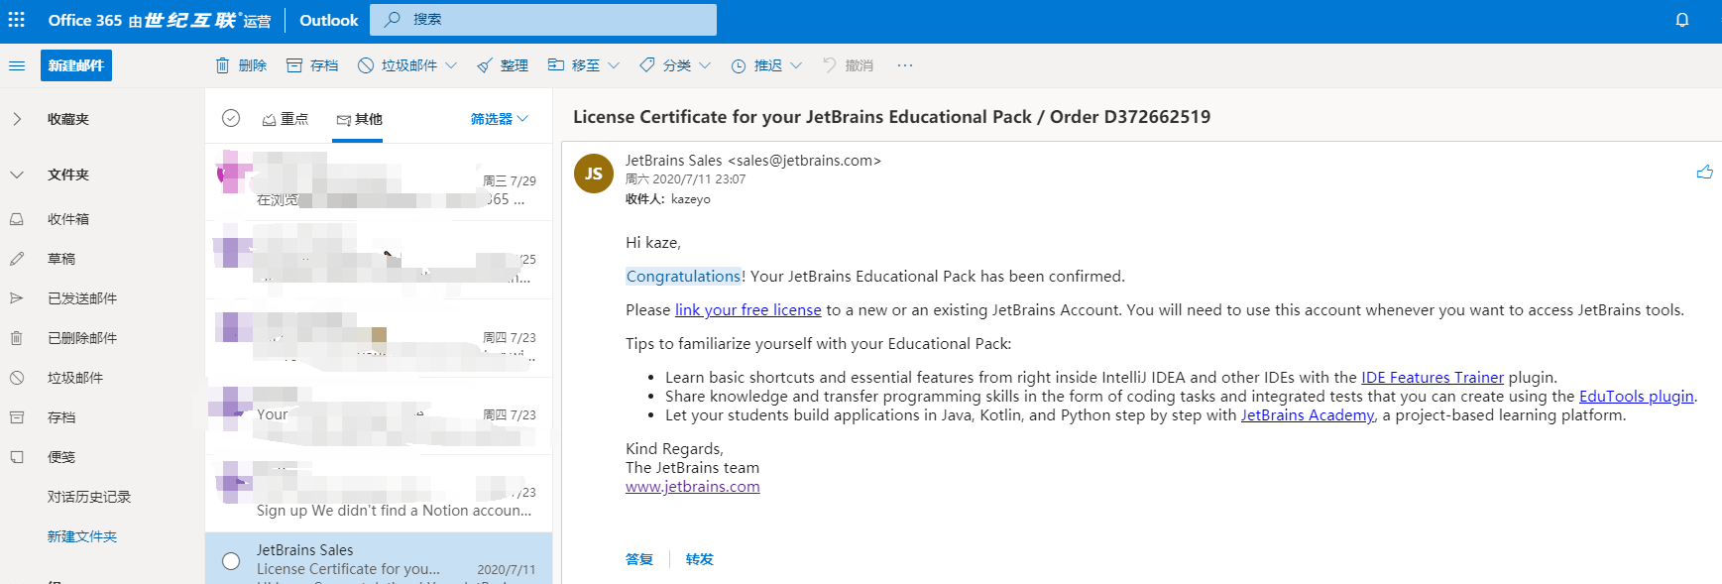This screenshot has width=1722, height=584.
Task: Click the 移至 move-to button
Action: click(574, 65)
